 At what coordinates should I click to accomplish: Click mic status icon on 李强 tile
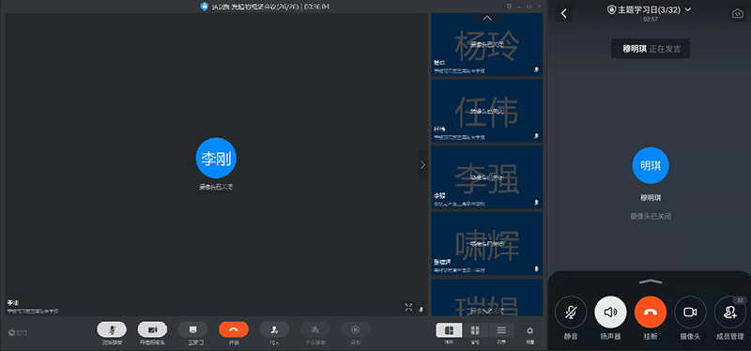(536, 203)
